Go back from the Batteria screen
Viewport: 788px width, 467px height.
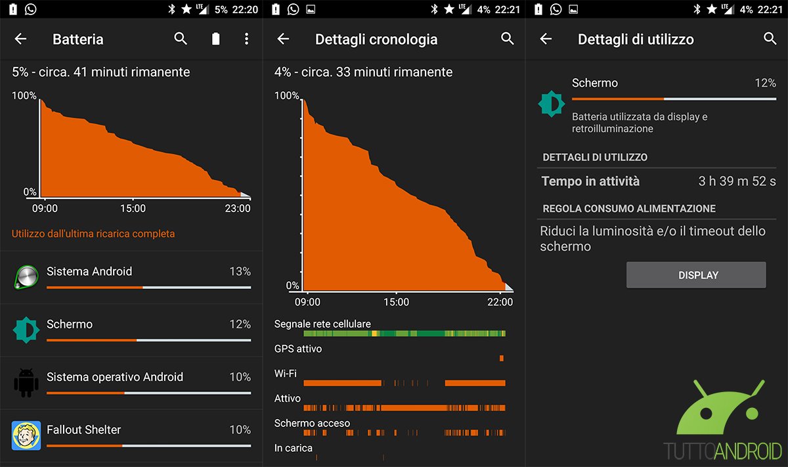[20, 39]
